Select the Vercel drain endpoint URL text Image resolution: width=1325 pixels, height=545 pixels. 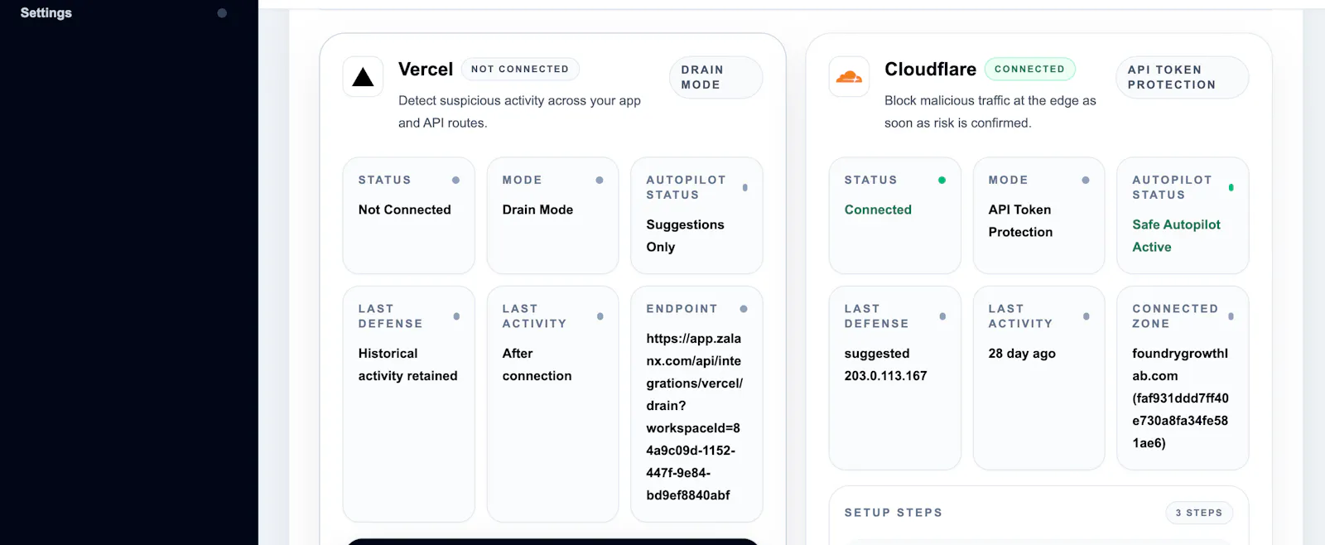(694, 417)
